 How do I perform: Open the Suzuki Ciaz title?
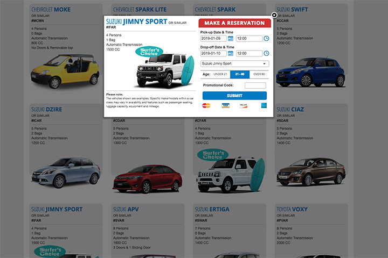[290, 109]
